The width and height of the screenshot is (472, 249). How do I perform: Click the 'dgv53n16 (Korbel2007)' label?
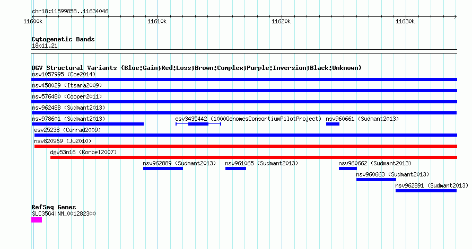[83, 152]
